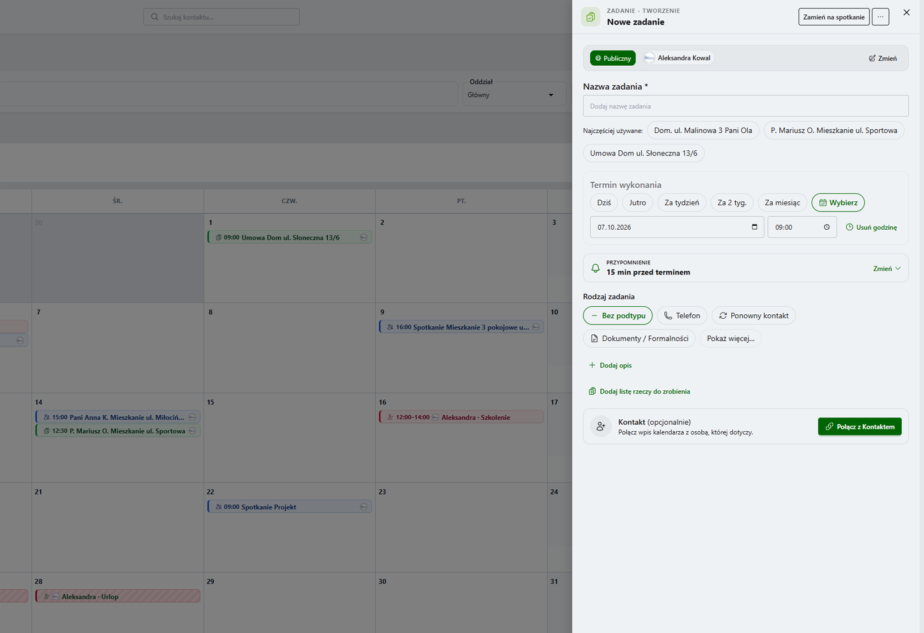This screenshot has width=924, height=633.
Task: Click Zmień to edit visibility and owner
Action: pyautogui.click(x=883, y=58)
